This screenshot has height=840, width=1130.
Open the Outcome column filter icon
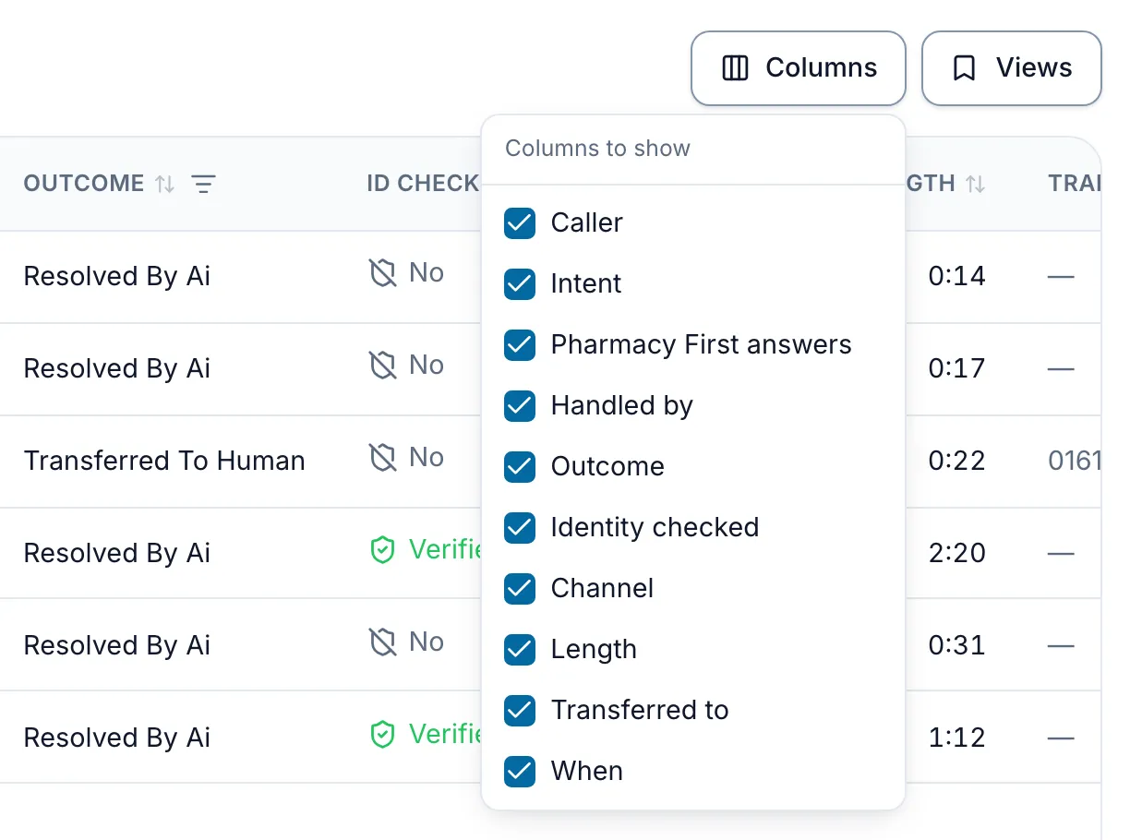click(203, 184)
